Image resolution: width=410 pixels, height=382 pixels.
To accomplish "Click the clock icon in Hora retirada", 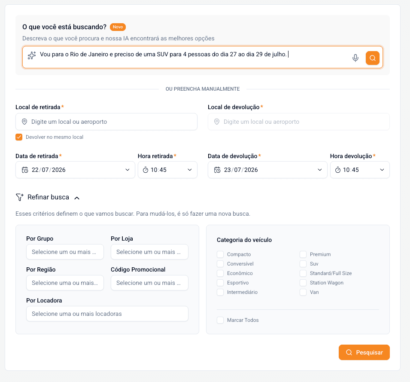I will (146, 170).
